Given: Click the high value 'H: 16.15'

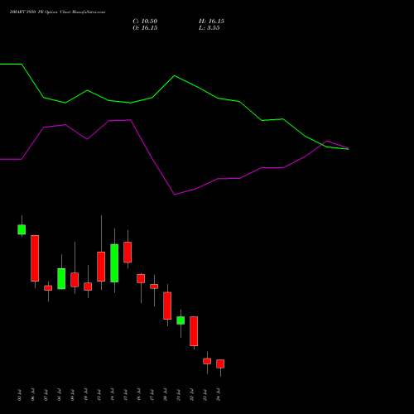Looking at the screenshot, I should pyautogui.click(x=211, y=22).
